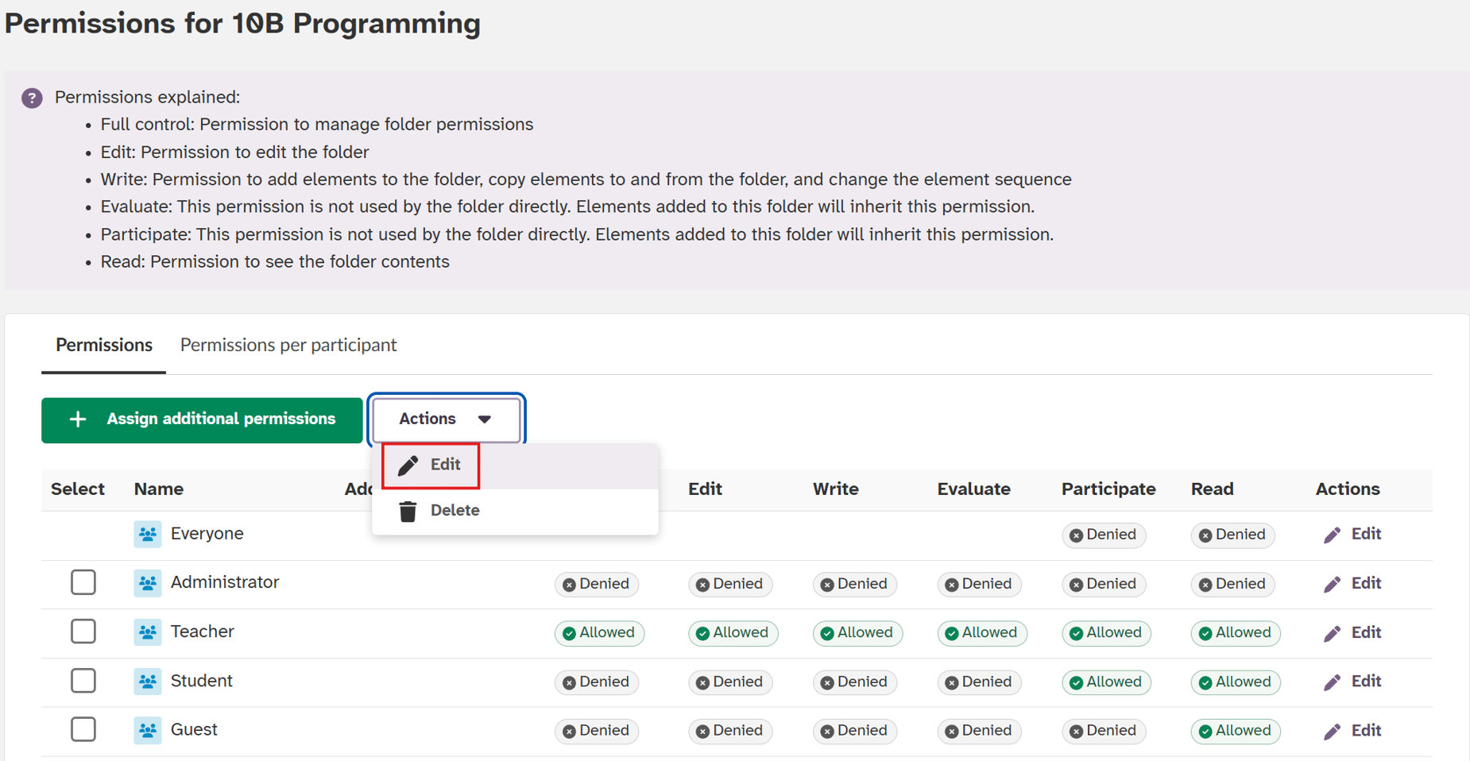
Task: Click the Student group icon
Action: click(x=148, y=682)
